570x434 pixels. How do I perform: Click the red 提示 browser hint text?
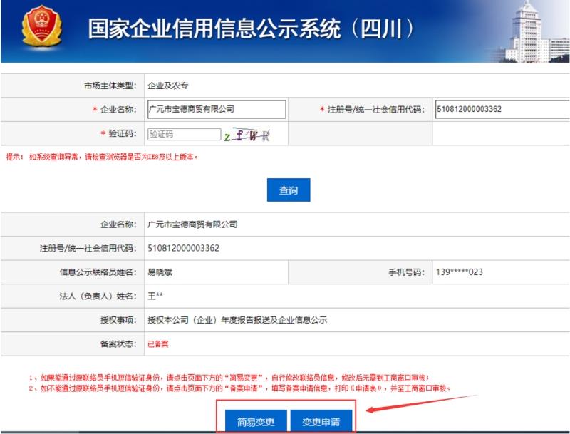coord(102,156)
